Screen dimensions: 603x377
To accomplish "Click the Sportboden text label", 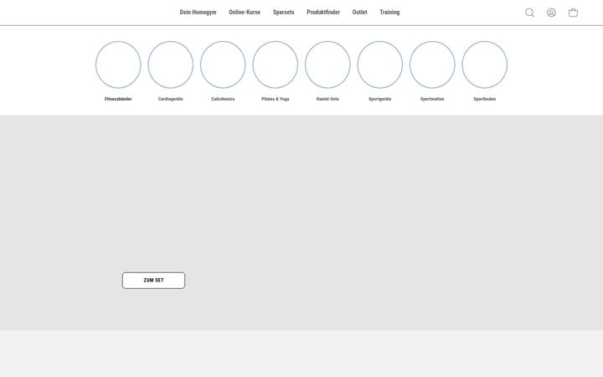I will click(x=484, y=99).
